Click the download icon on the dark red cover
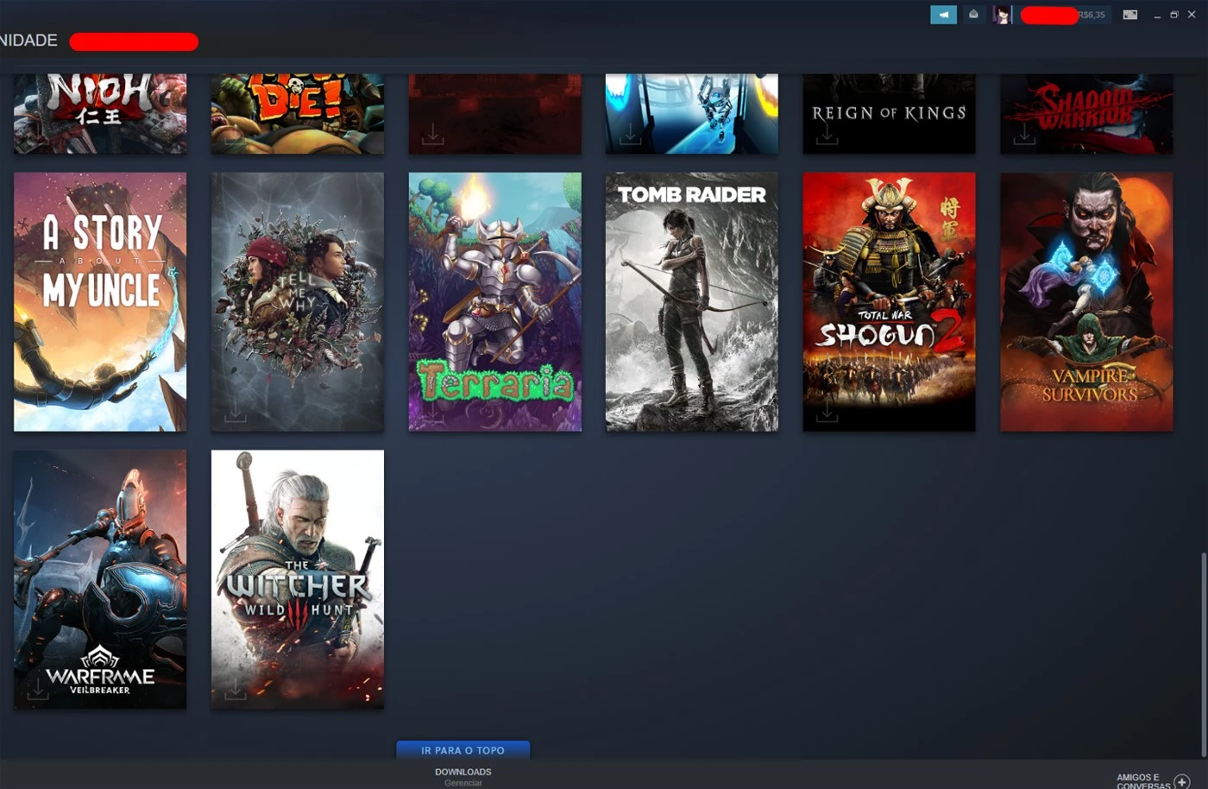 click(x=432, y=134)
